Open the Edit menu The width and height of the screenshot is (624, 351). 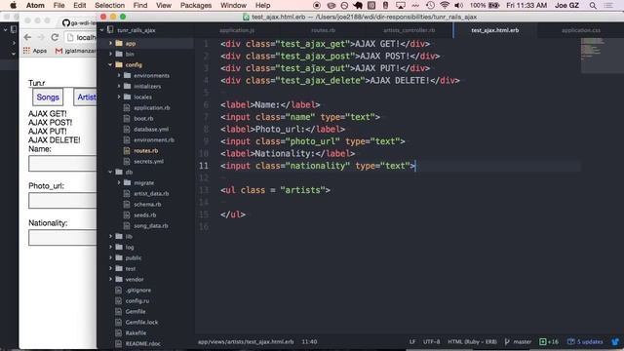80,5
